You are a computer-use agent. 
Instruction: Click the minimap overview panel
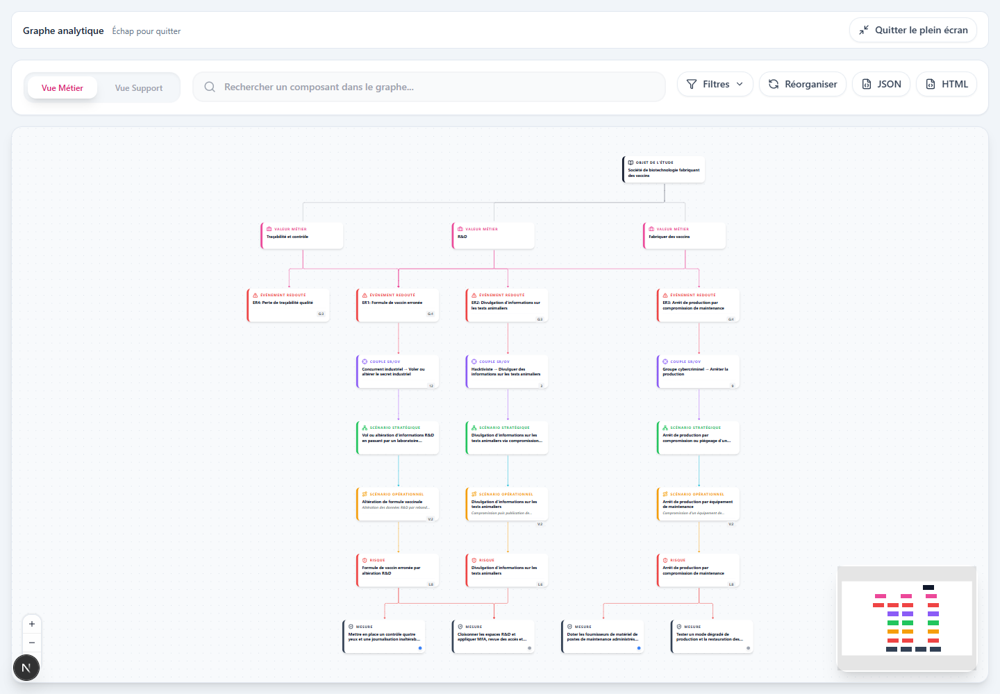(907, 618)
